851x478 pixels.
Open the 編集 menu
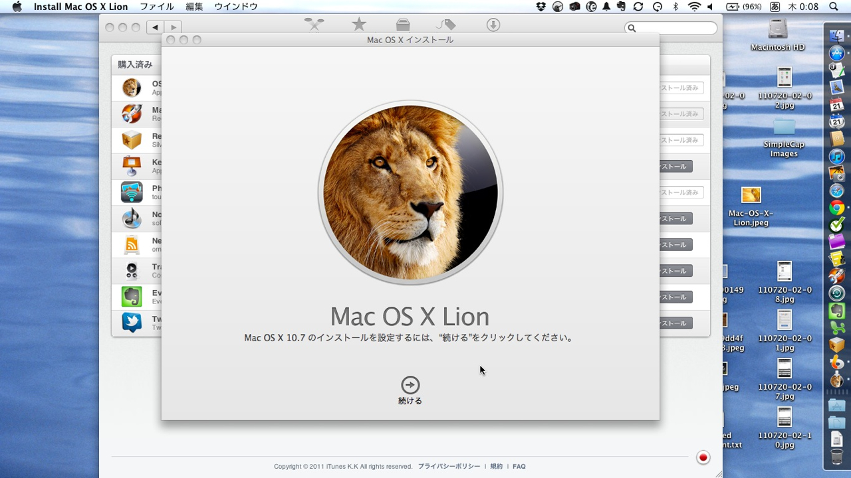[194, 7]
